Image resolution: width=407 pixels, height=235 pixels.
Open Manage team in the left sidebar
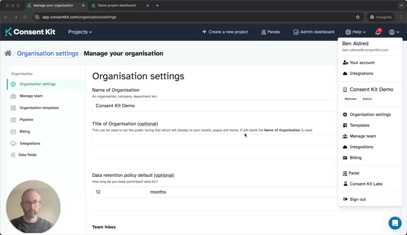(x=31, y=96)
